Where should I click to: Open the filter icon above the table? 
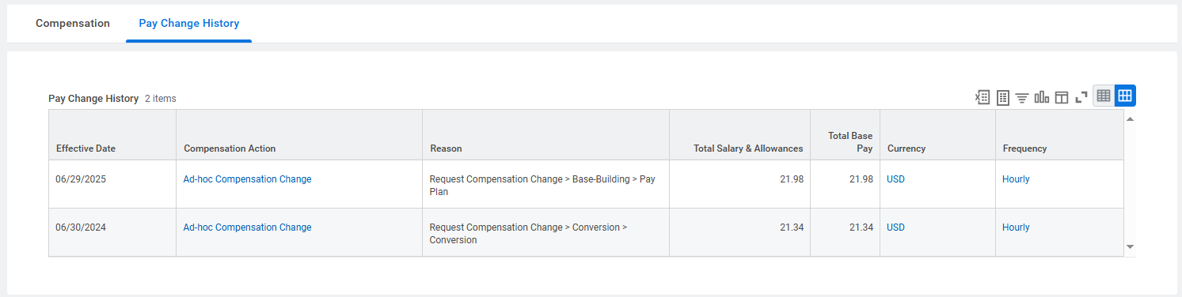1022,97
